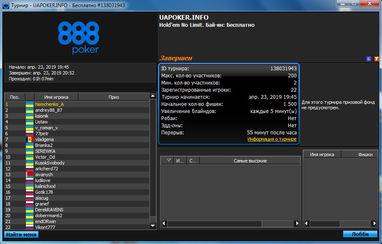Click the tables panel horizontal scrollbar thumb
Viewport: 382px width, 244px height.
pyautogui.click(x=214, y=223)
